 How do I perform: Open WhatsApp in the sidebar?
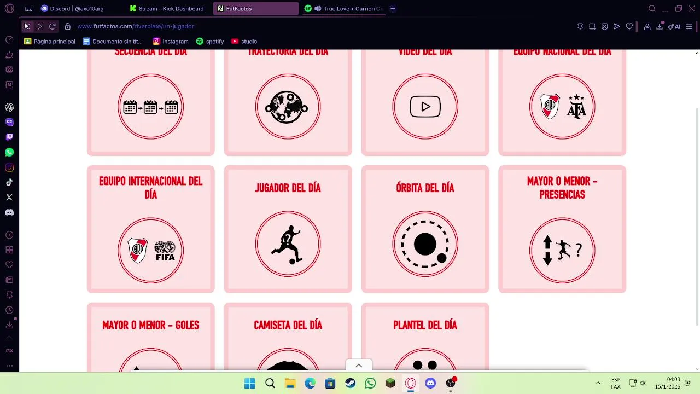pos(9,152)
